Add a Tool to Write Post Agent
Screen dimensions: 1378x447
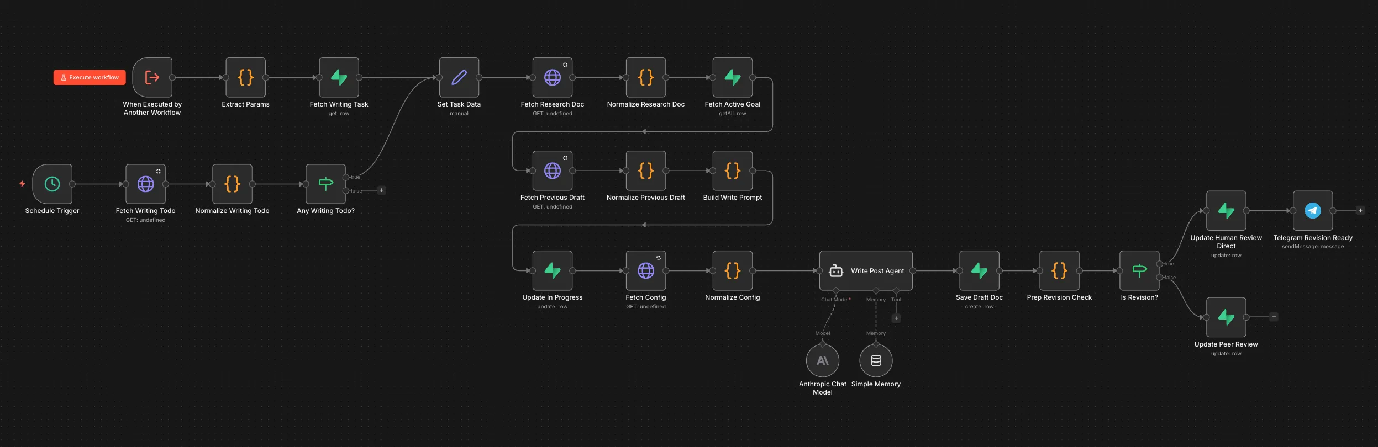point(896,318)
